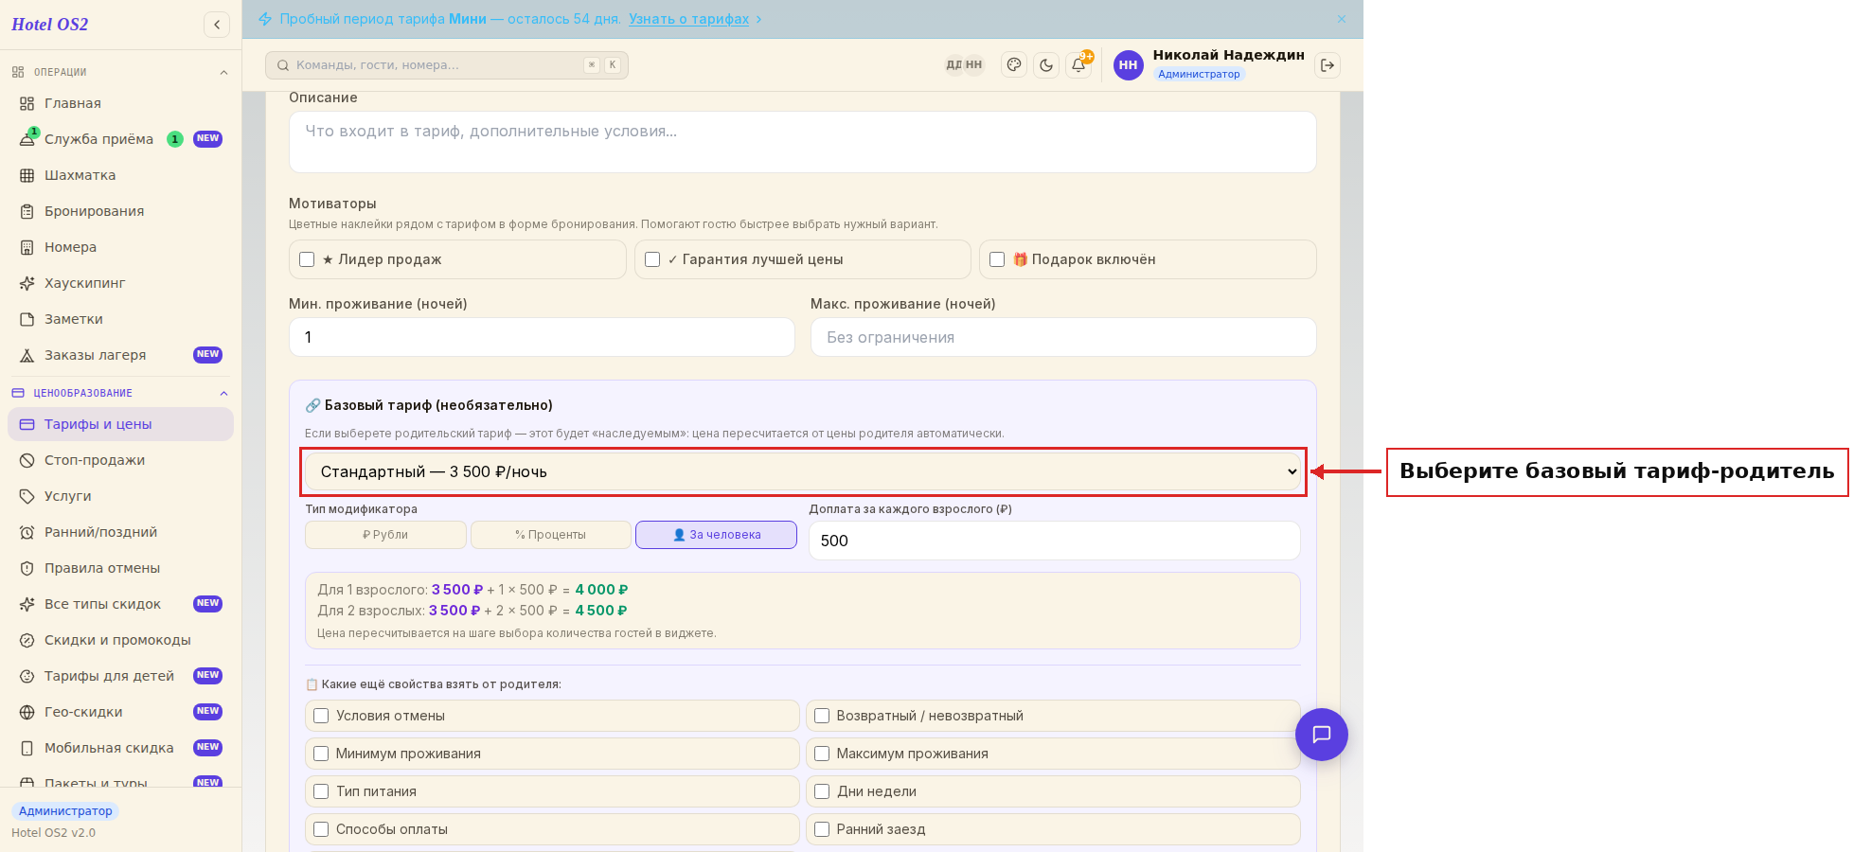Open notifications bell icon

click(x=1078, y=65)
